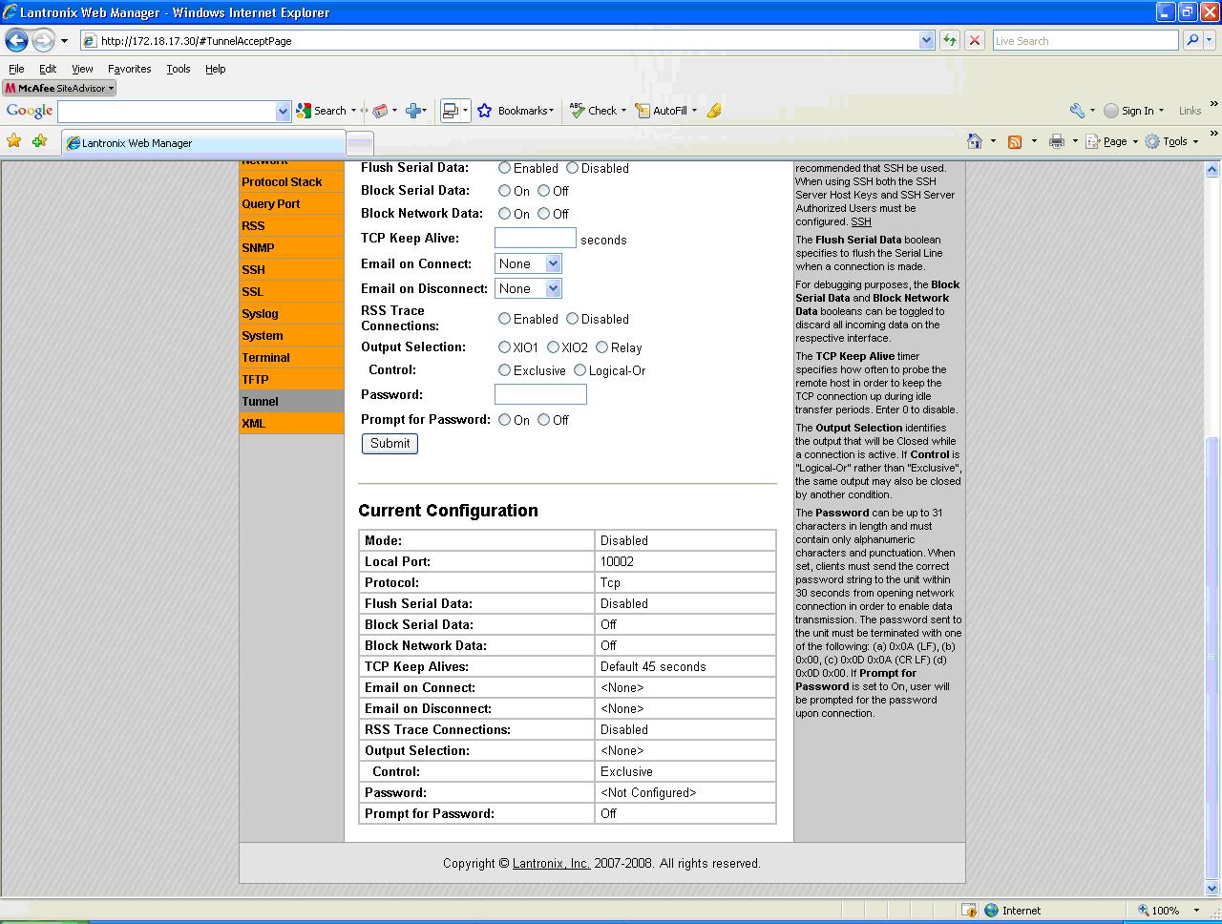Follow the Lantronix, Inc. link
The height and width of the screenshot is (924, 1222).
(551, 864)
